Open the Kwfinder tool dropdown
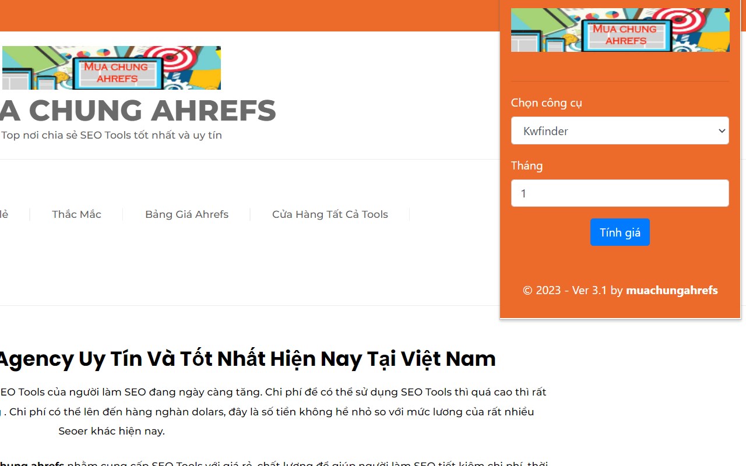 620,130
